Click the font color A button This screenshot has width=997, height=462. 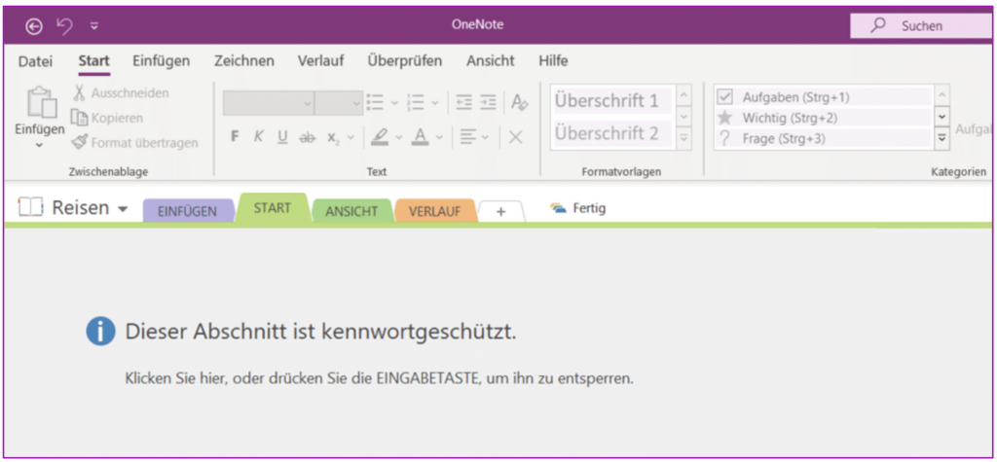(420, 136)
